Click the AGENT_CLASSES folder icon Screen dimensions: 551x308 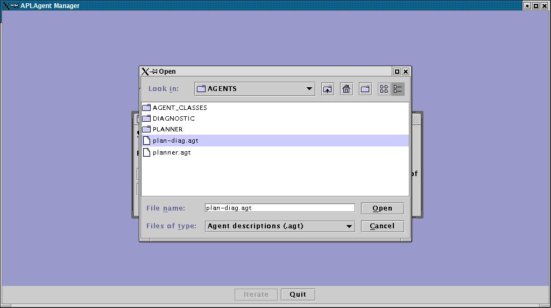pos(146,108)
